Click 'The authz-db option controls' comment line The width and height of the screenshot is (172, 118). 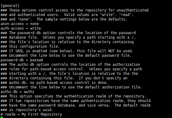70,65
